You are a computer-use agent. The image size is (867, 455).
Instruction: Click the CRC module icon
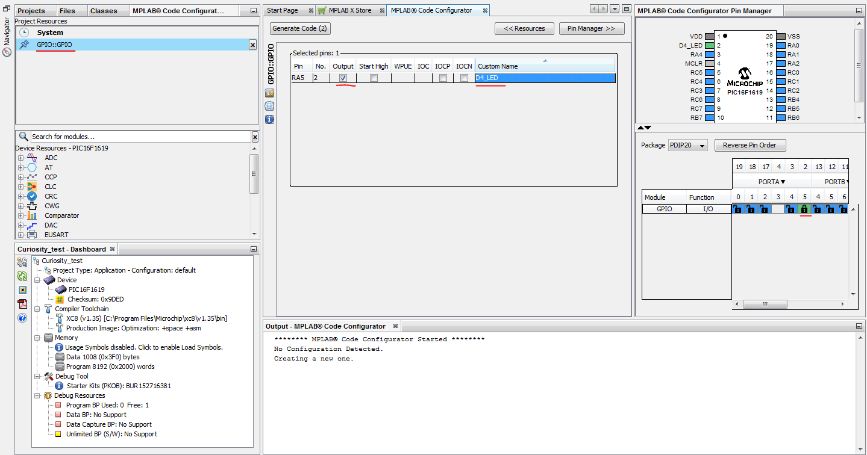32,196
